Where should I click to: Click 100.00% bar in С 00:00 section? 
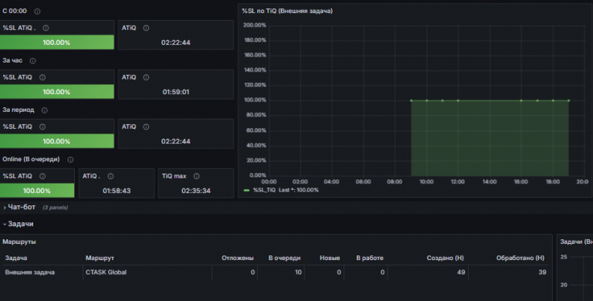click(x=56, y=42)
